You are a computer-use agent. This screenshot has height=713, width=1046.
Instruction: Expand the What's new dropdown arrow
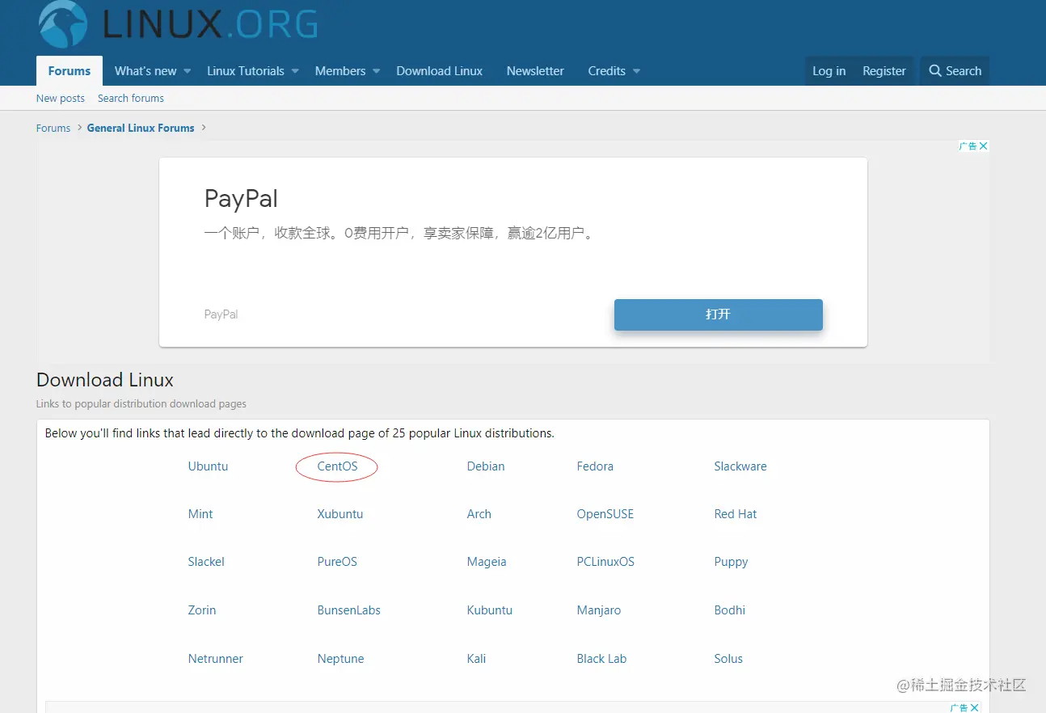pos(187,71)
